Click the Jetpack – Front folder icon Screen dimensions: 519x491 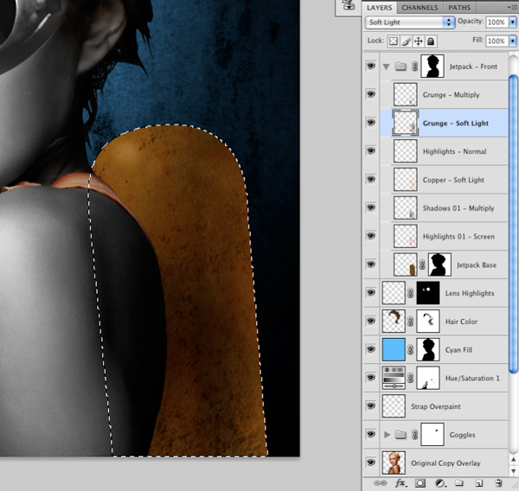(400, 67)
